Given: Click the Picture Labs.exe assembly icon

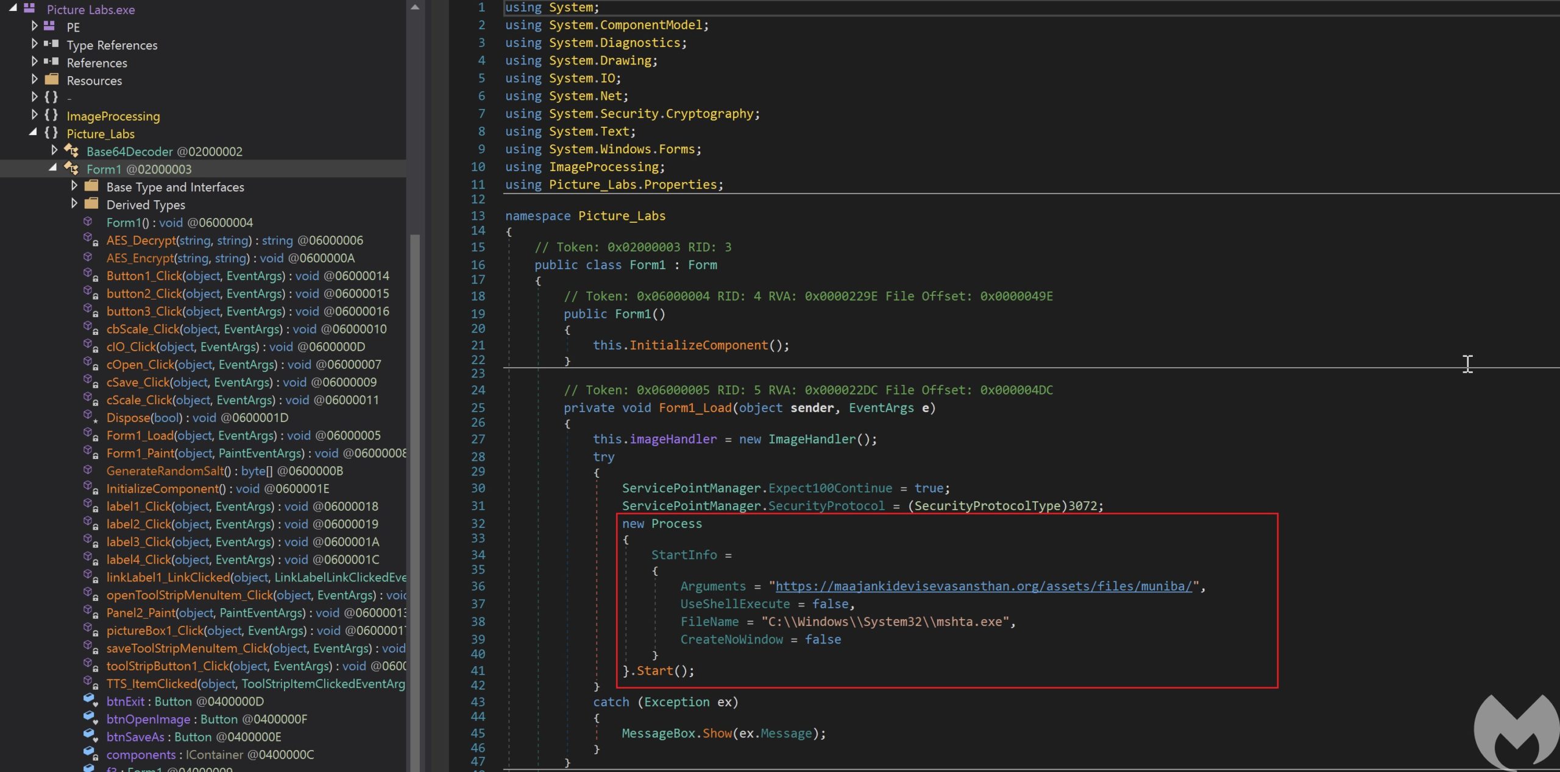Looking at the screenshot, I should 29,9.
